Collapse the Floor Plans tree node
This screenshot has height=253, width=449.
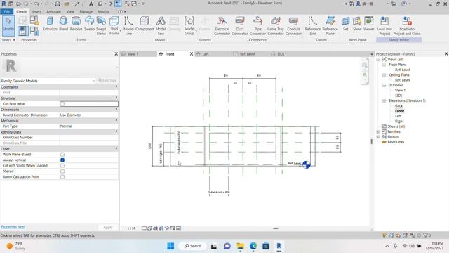tap(384, 65)
